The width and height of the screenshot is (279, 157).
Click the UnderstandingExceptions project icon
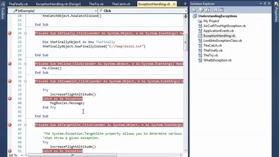tap(195, 16)
